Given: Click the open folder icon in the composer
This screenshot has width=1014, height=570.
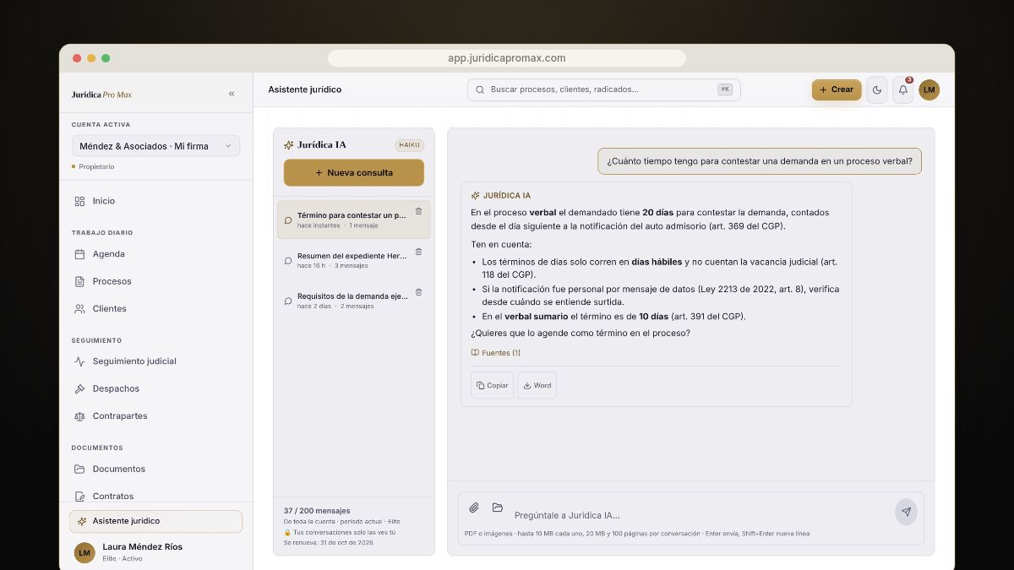Looking at the screenshot, I should coord(498,508).
